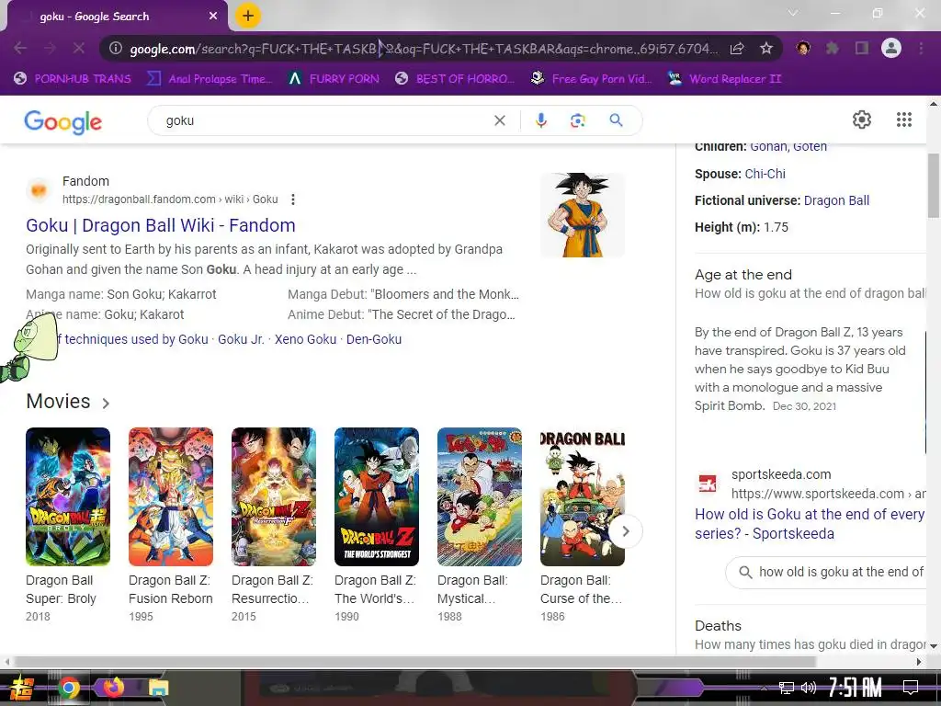Click the Fandom site favicon
This screenshot has height=706, width=941.
click(x=39, y=190)
